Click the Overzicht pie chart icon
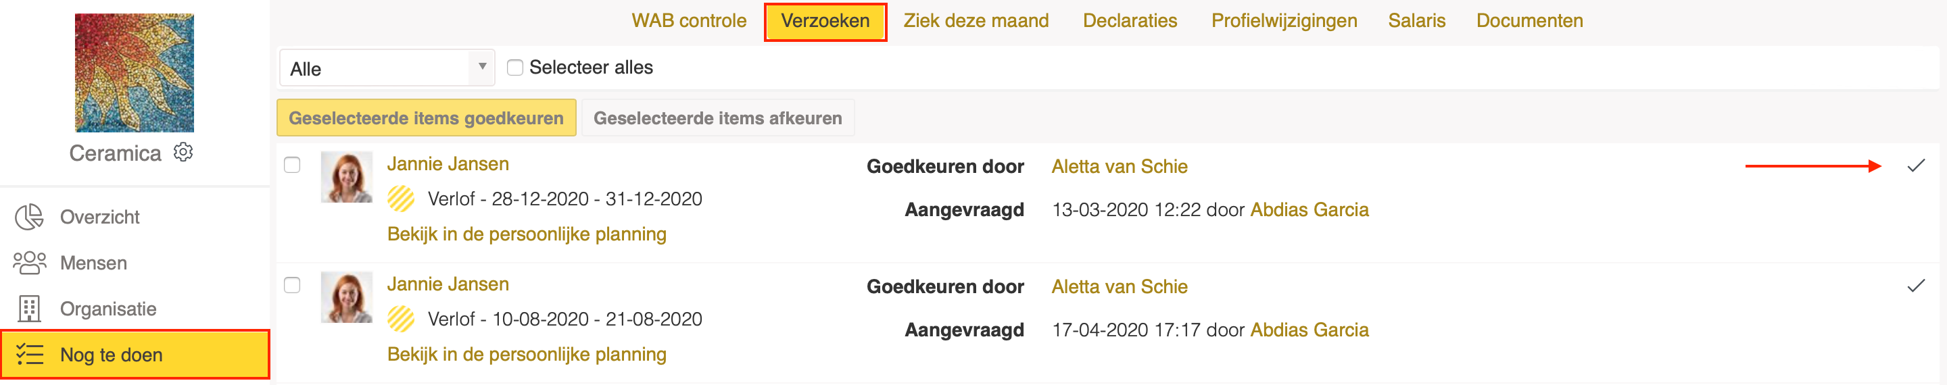1947x385 pixels. [x=30, y=217]
